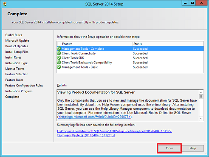Click green check icon beside Management Tools - Basic
Image resolution: width=209 pixels, height=157 pixels.
coord(59,67)
